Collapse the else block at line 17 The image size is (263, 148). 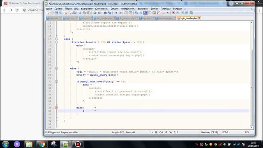(56, 39)
